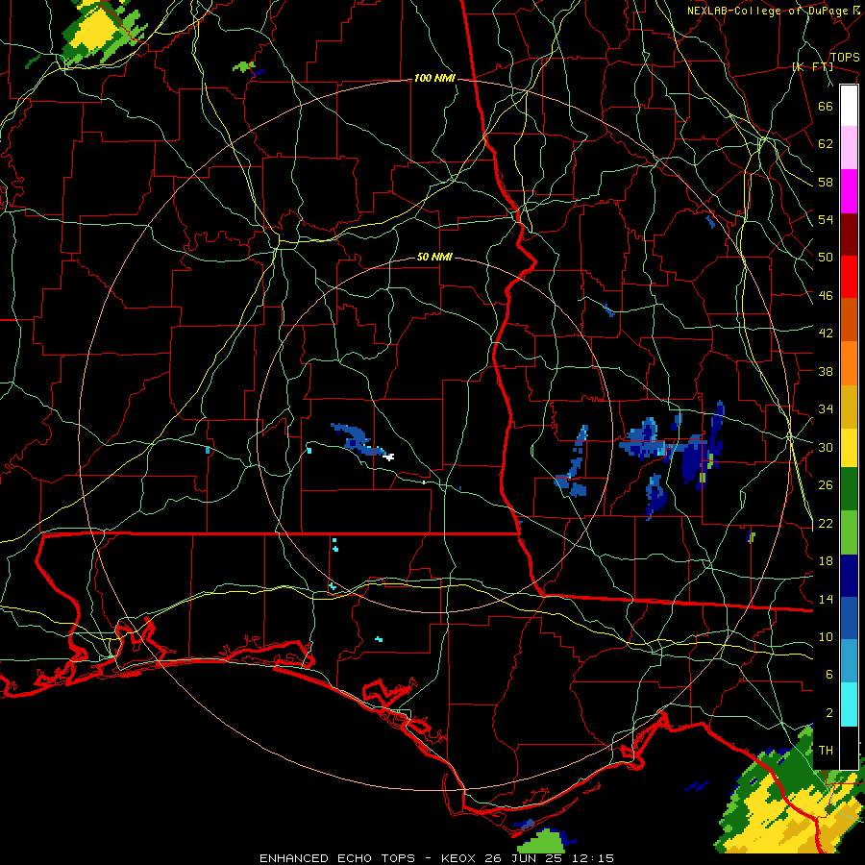Screen dimensions: 865x865
Task: Click the 22 value on legend scale
Action: coord(826,524)
